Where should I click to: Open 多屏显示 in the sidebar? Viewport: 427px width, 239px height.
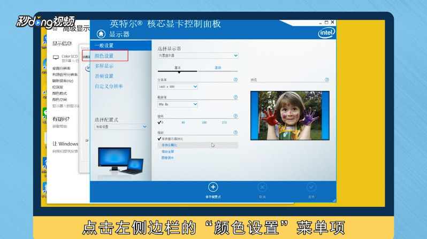[x=104, y=66]
